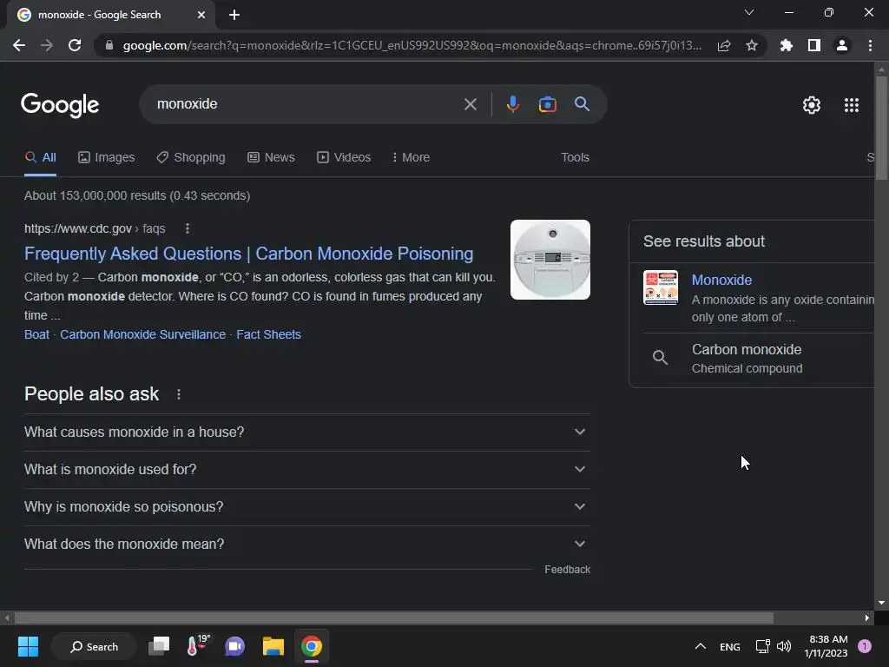Close the monoxide Google Search tab
Image resolution: width=889 pixels, height=667 pixels.
coord(201,15)
